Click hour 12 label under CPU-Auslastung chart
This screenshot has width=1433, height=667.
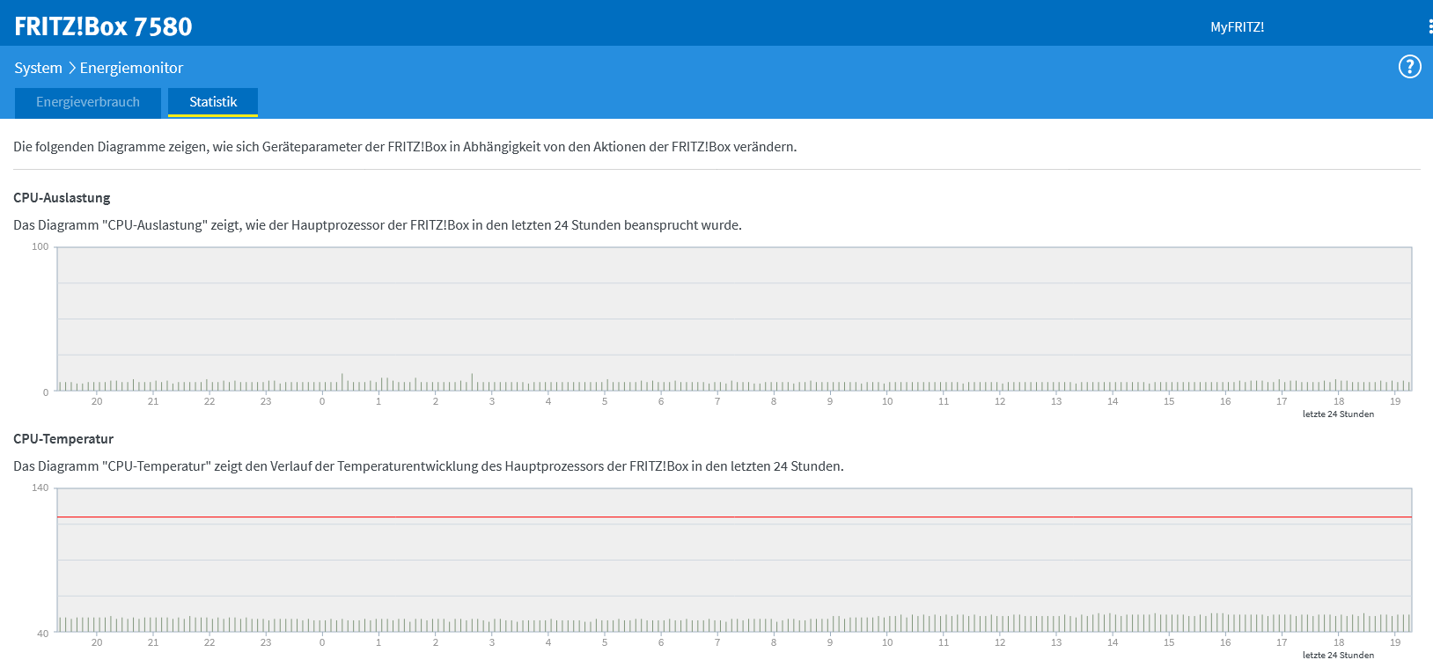(1000, 401)
